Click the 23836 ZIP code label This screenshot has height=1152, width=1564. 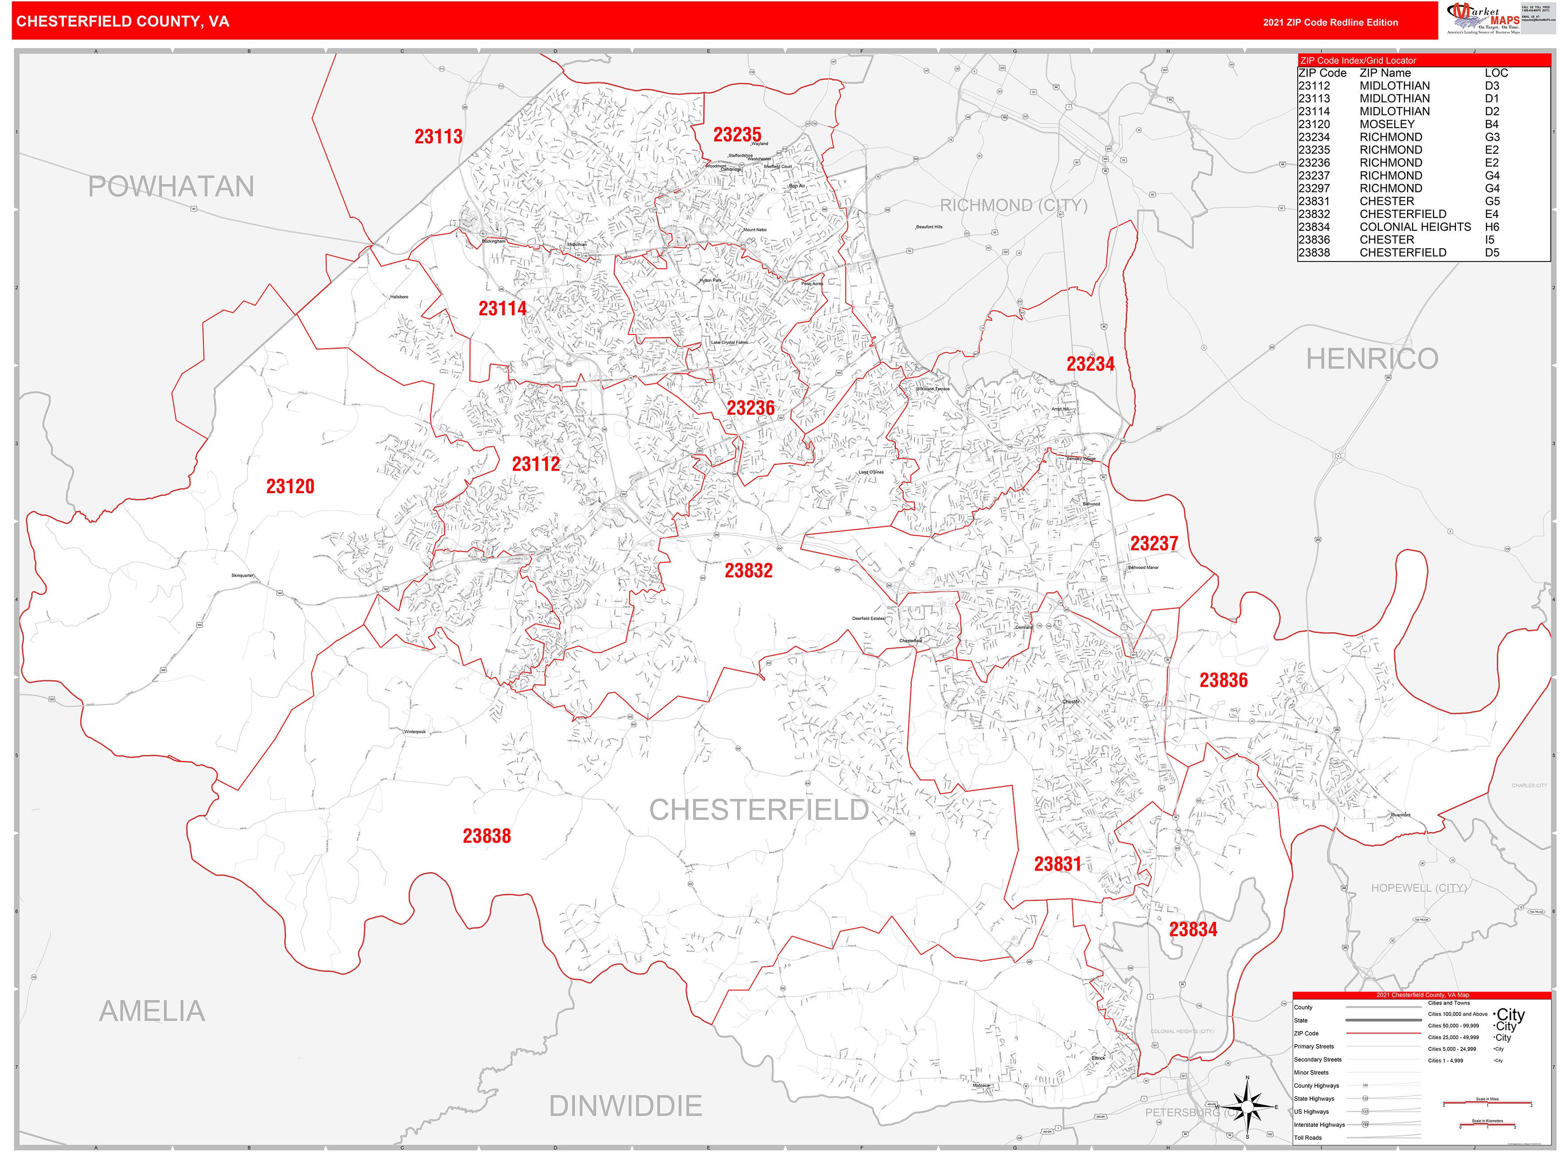(1223, 681)
